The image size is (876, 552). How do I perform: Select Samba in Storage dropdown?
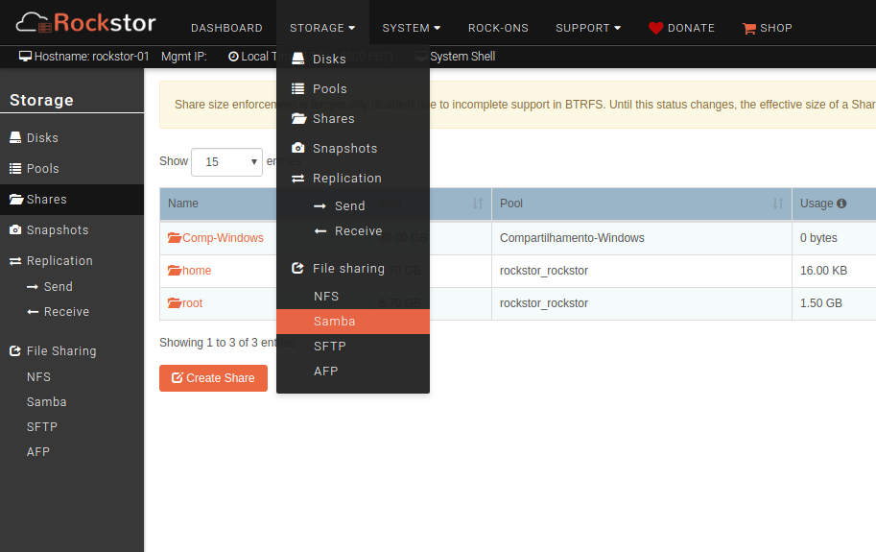353,322
